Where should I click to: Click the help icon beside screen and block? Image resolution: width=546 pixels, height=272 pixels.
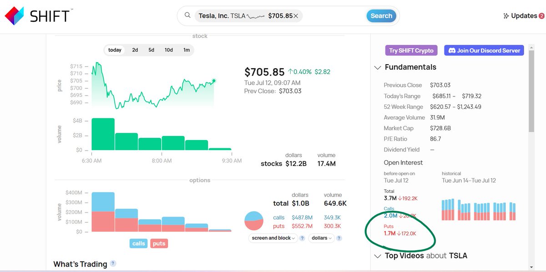pos(302,238)
